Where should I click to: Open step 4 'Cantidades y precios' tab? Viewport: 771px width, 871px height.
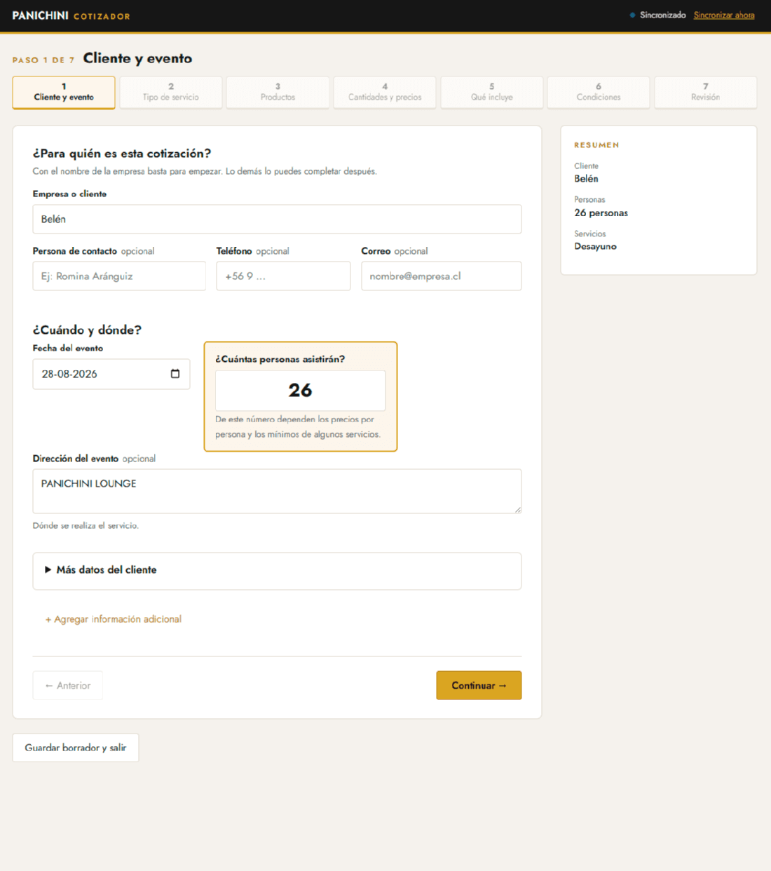click(x=385, y=93)
